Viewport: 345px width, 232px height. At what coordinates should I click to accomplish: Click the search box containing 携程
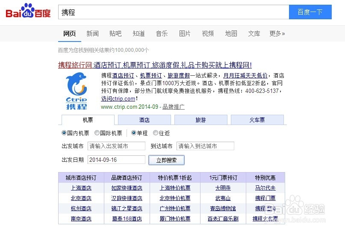click(x=174, y=12)
